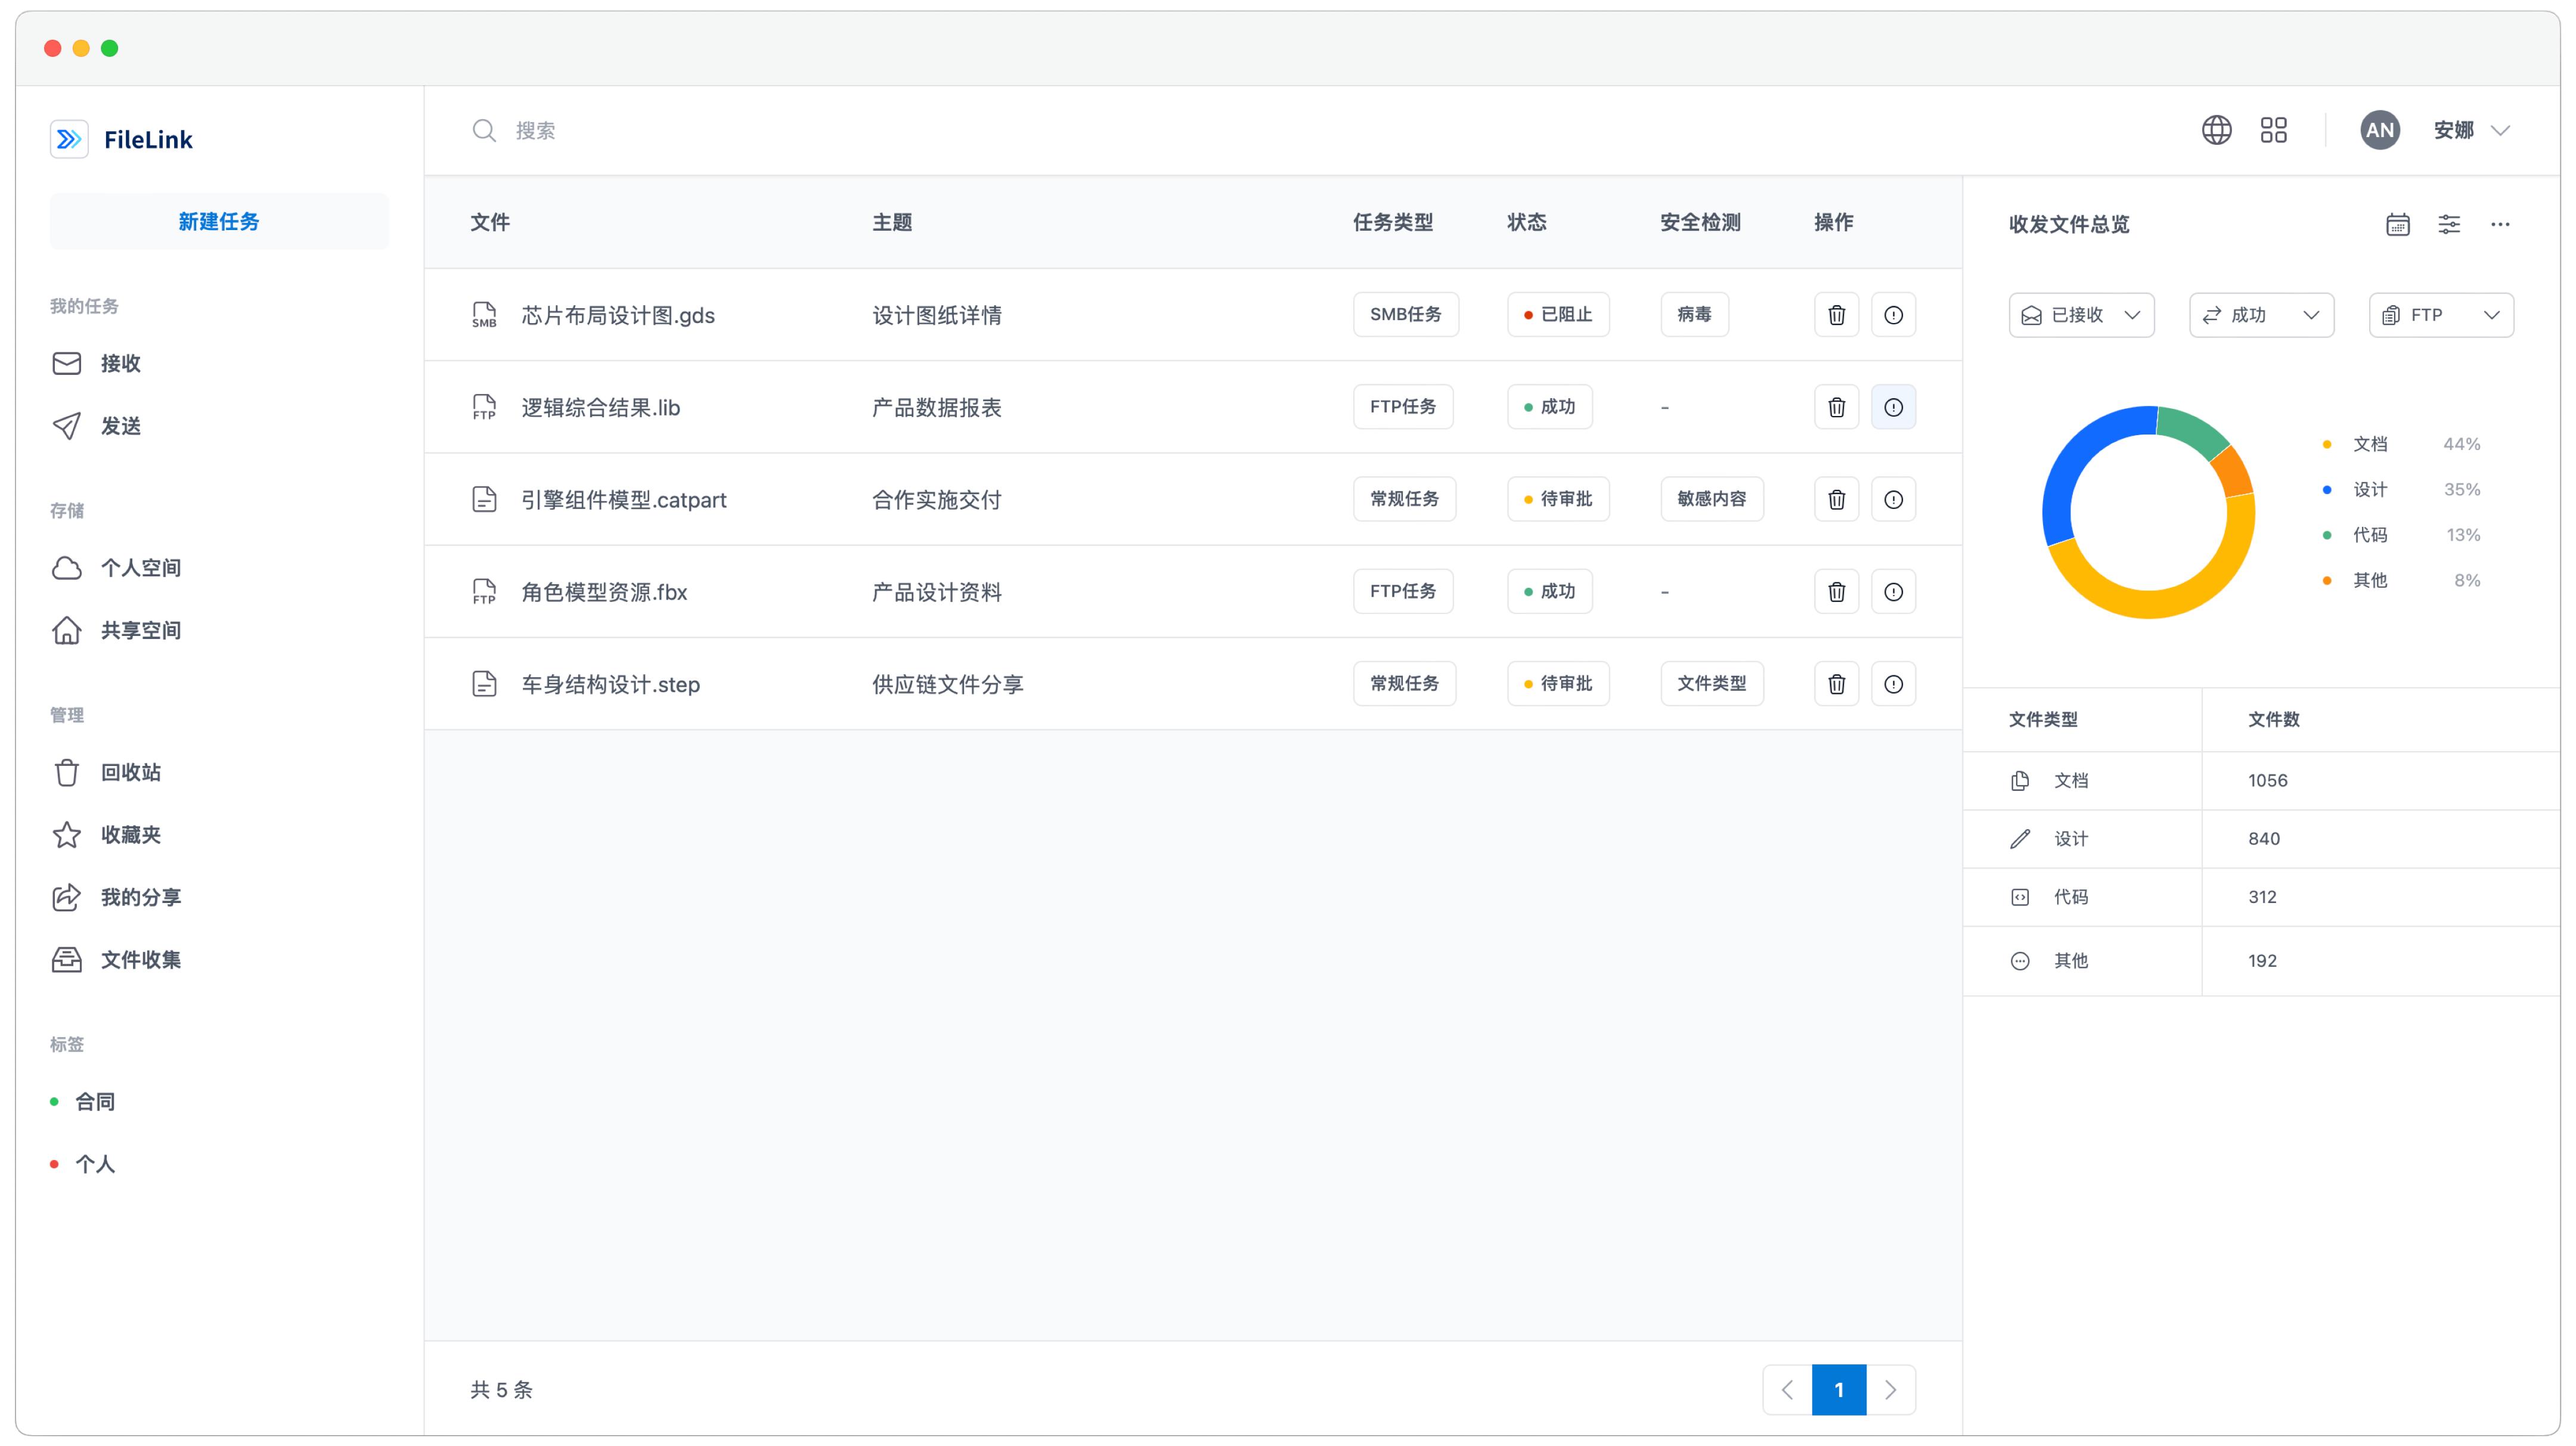2576x1446 pixels.
Task: Delete 芯片布局设计图.gds with trash icon
Action: coord(1836,315)
